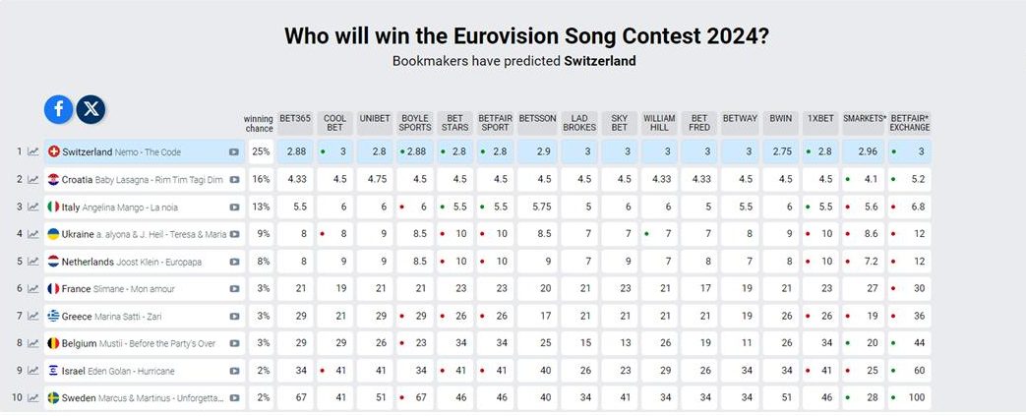1026x416 pixels.
Task: Play the video for Switzerland's The Code
Action: coord(234,152)
